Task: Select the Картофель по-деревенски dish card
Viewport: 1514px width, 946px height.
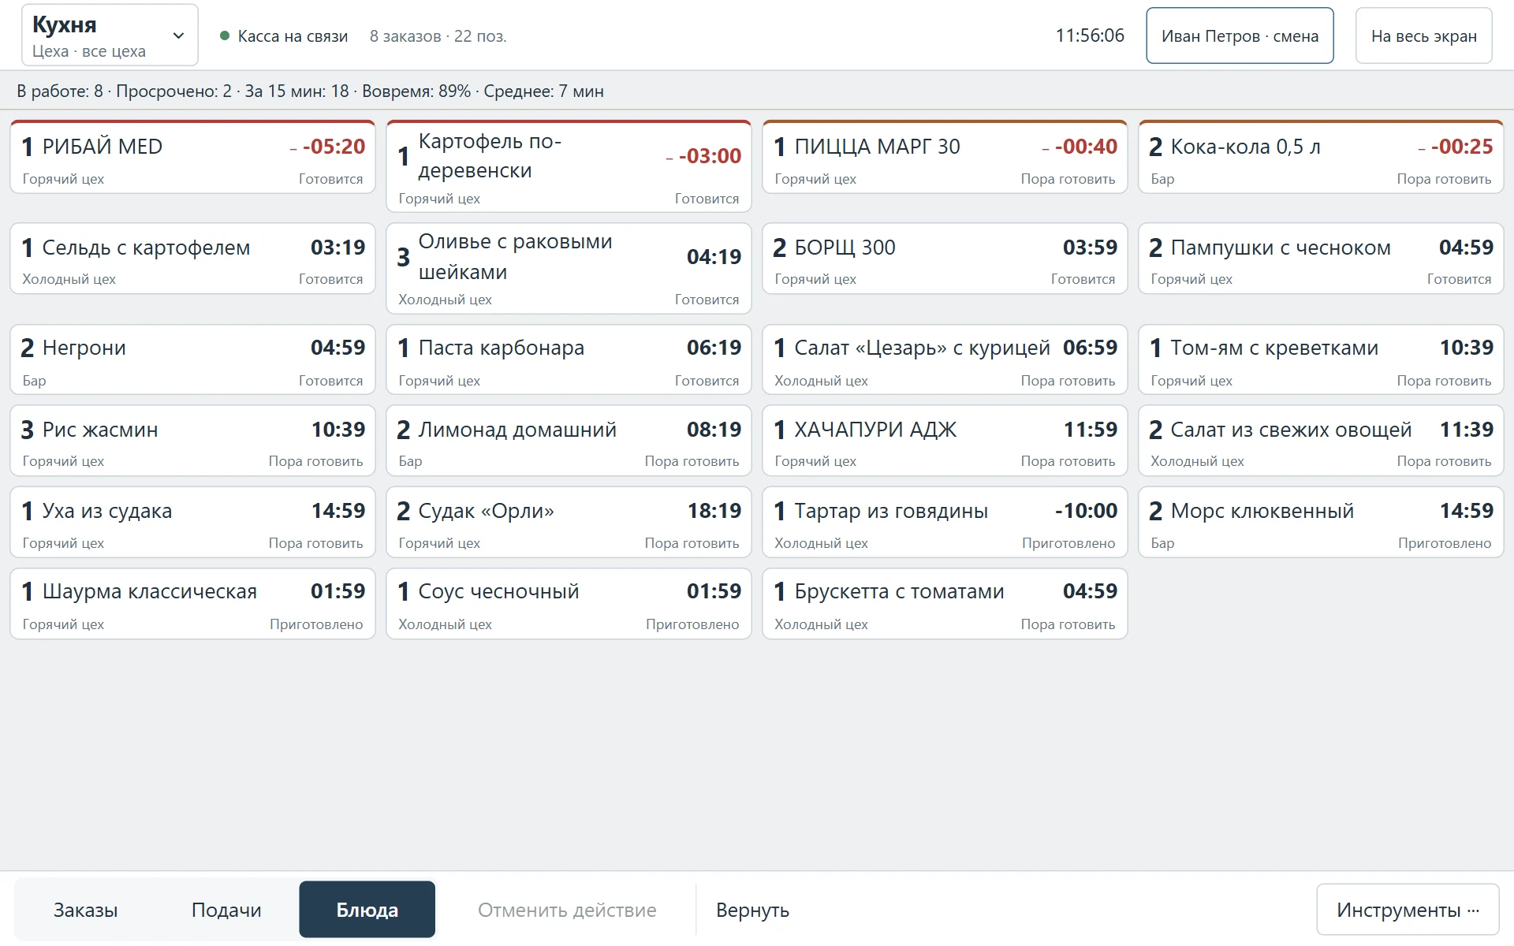Action: pyautogui.click(x=569, y=166)
